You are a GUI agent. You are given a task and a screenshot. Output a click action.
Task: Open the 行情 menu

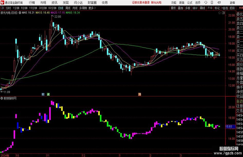[x=32, y=3]
